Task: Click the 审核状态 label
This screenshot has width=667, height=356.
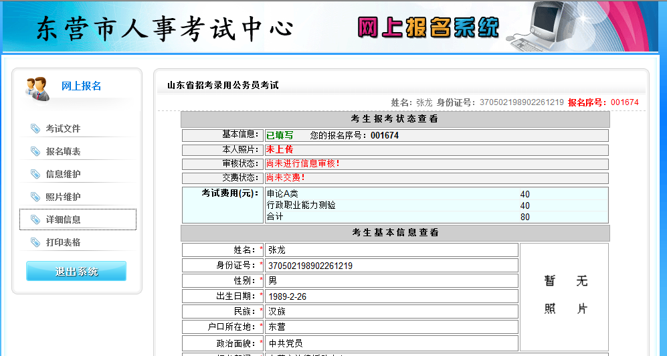Action: pyautogui.click(x=240, y=163)
